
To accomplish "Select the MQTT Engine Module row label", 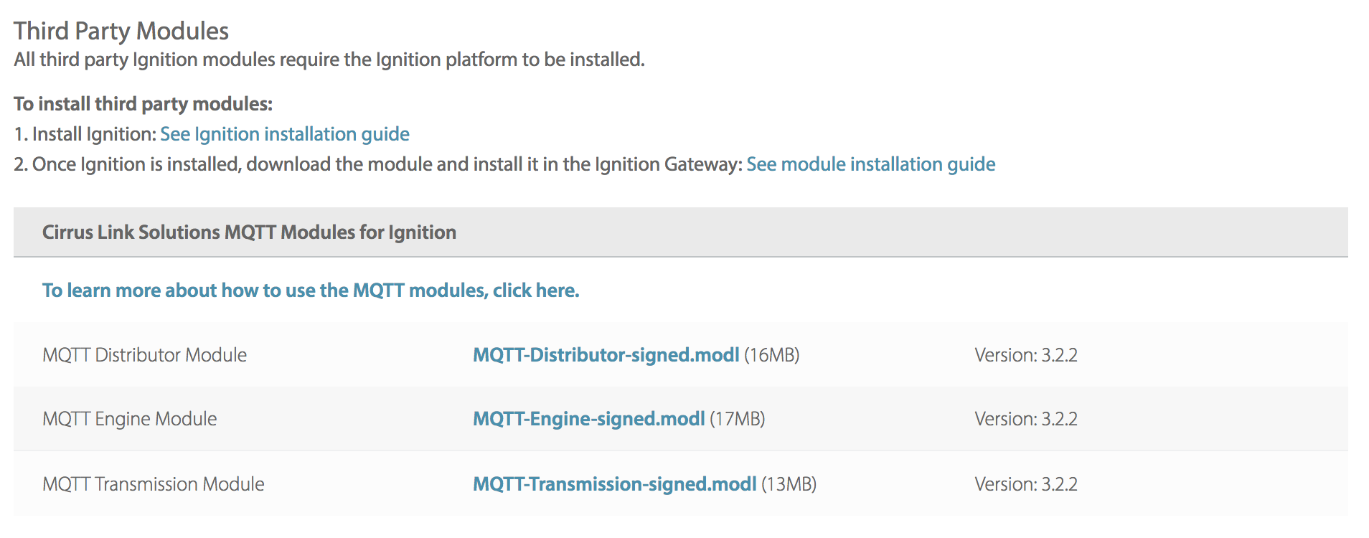I will click(129, 419).
